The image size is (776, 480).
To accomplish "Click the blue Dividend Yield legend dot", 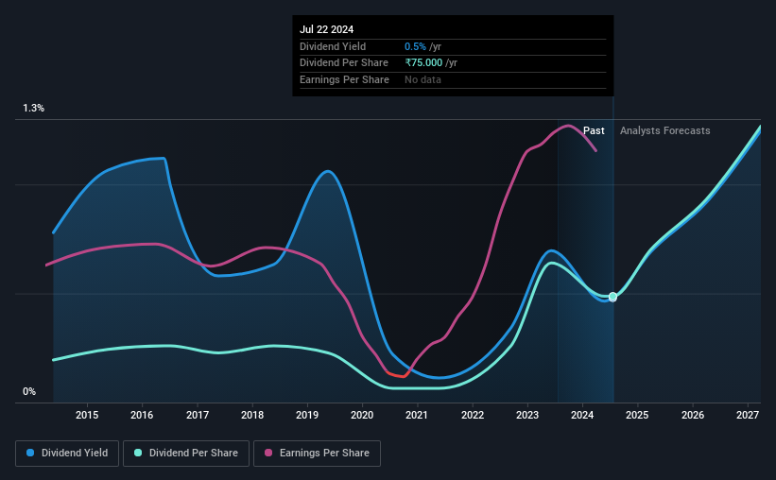I will tap(30, 453).
